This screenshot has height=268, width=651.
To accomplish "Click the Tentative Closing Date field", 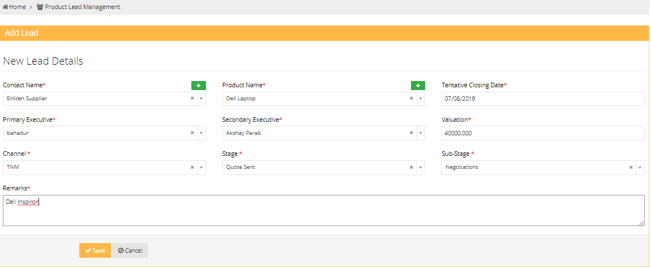I will (x=542, y=99).
